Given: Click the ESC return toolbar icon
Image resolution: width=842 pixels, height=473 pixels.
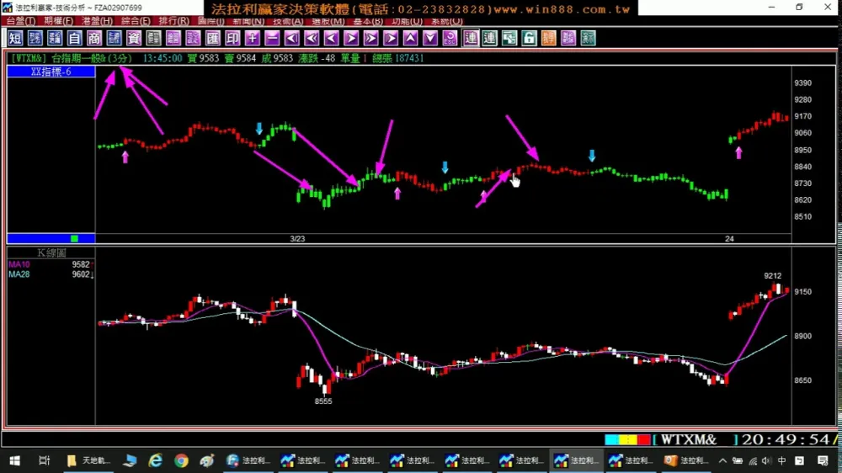Looking at the screenshot, I should (450, 38).
